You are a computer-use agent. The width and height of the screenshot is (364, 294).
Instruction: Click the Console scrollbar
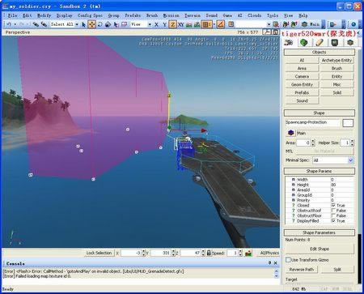[276, 274]
